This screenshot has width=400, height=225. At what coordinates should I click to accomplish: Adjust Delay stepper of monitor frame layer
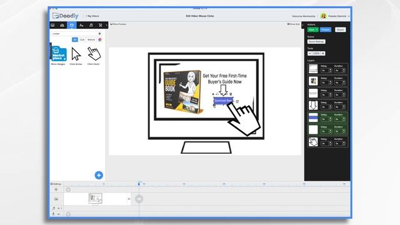point(331,71)
